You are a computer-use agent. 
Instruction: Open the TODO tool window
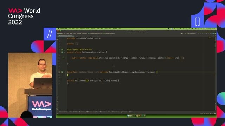point(76,112)
